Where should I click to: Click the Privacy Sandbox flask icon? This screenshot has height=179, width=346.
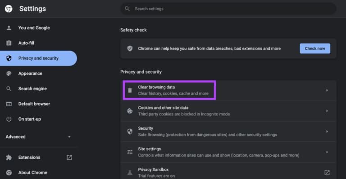click(130, 173)
